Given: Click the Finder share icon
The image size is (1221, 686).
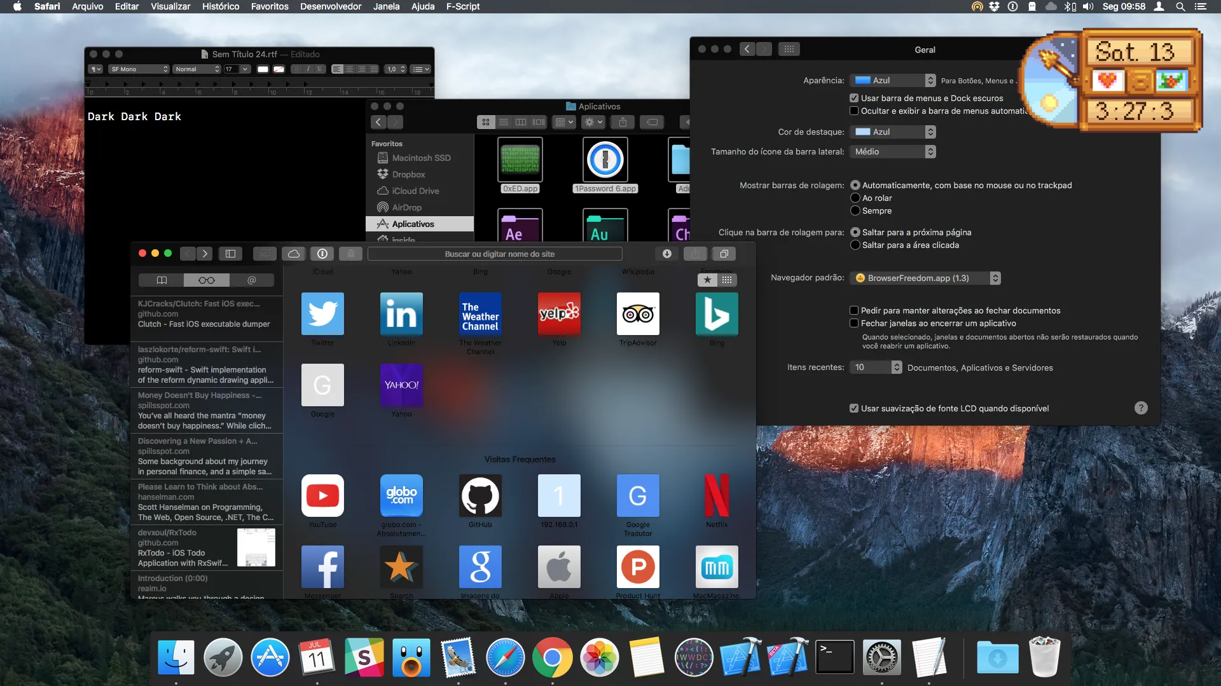Looking at the screenshot, I should [623, 122].
